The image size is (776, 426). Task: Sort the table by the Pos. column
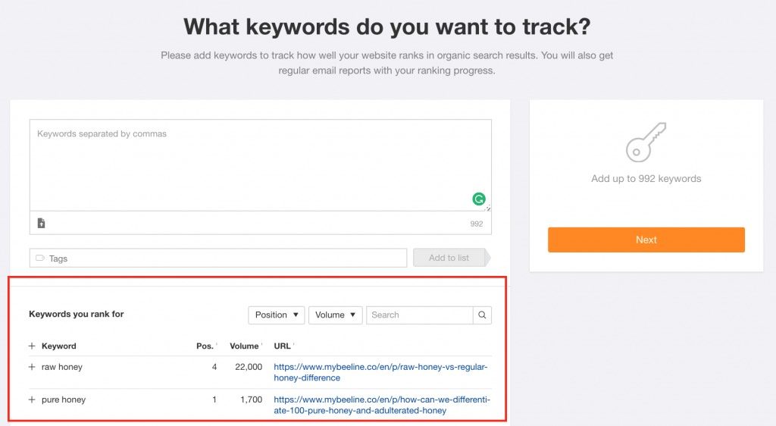pos(205,346)
